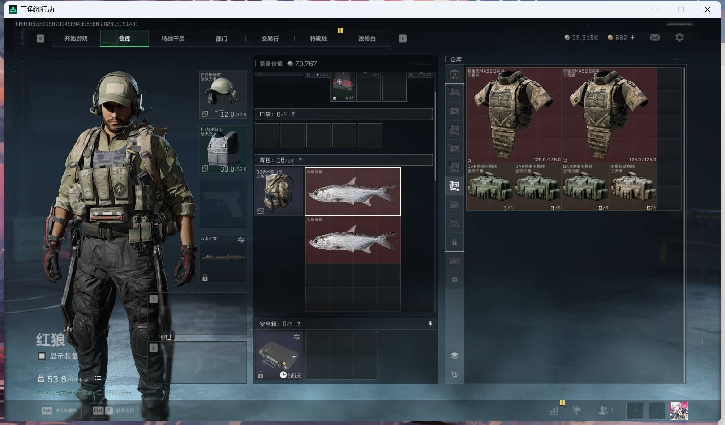Open the 开始游戏 tab

click(x=76, y=39)
